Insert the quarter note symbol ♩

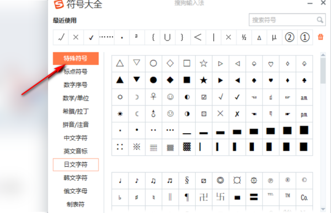pyautogui.click(x=120, y=181)
